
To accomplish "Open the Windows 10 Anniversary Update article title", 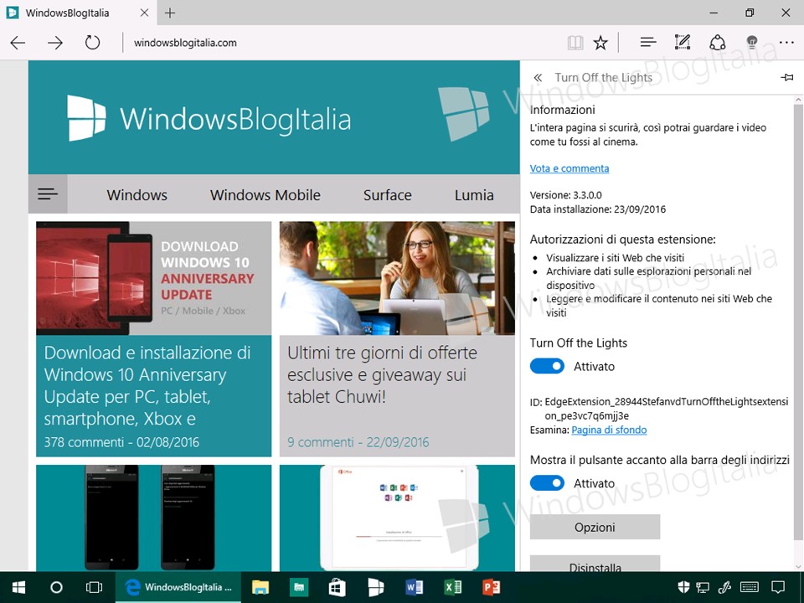I will click(x=147, y=385).
